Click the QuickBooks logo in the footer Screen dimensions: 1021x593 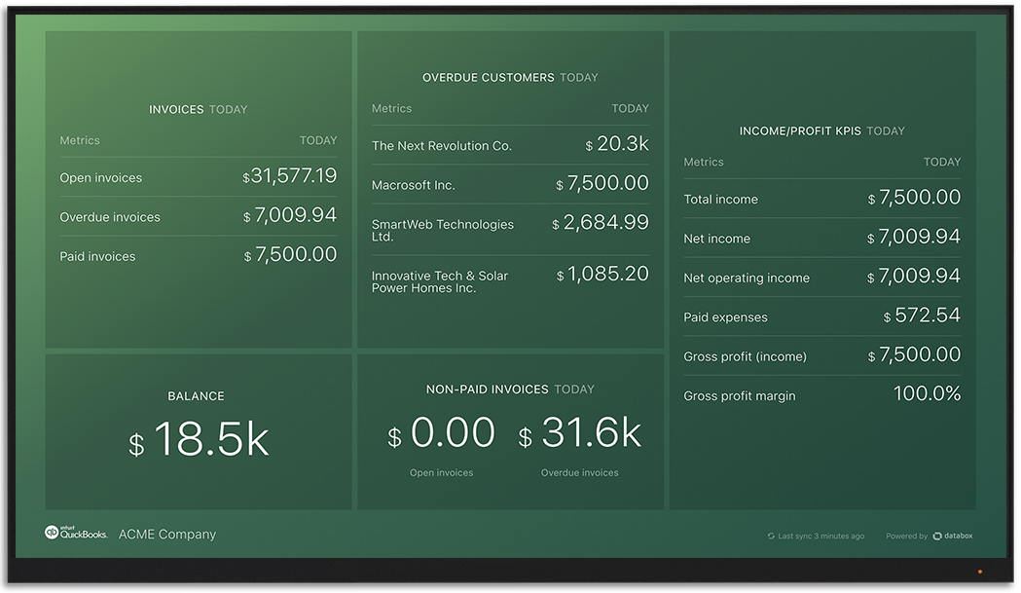point(75,534)
